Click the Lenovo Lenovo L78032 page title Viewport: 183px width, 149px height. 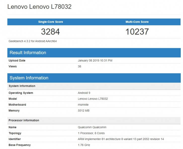[39, 7]
